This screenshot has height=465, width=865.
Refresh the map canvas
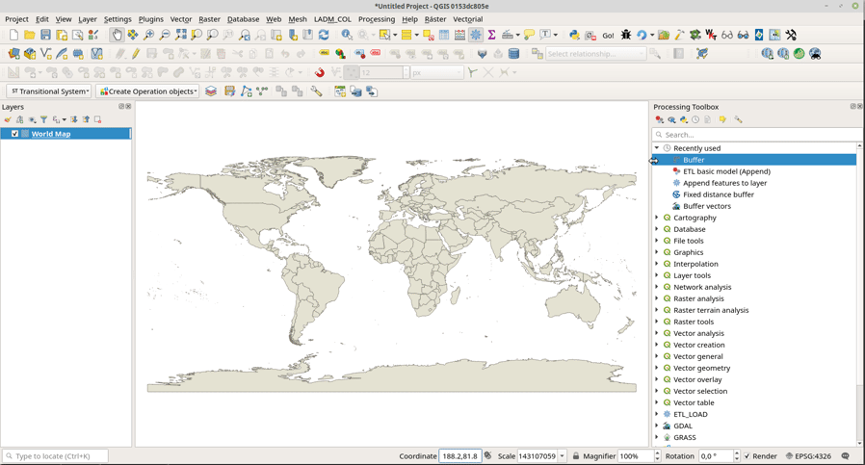coord(324,35)
